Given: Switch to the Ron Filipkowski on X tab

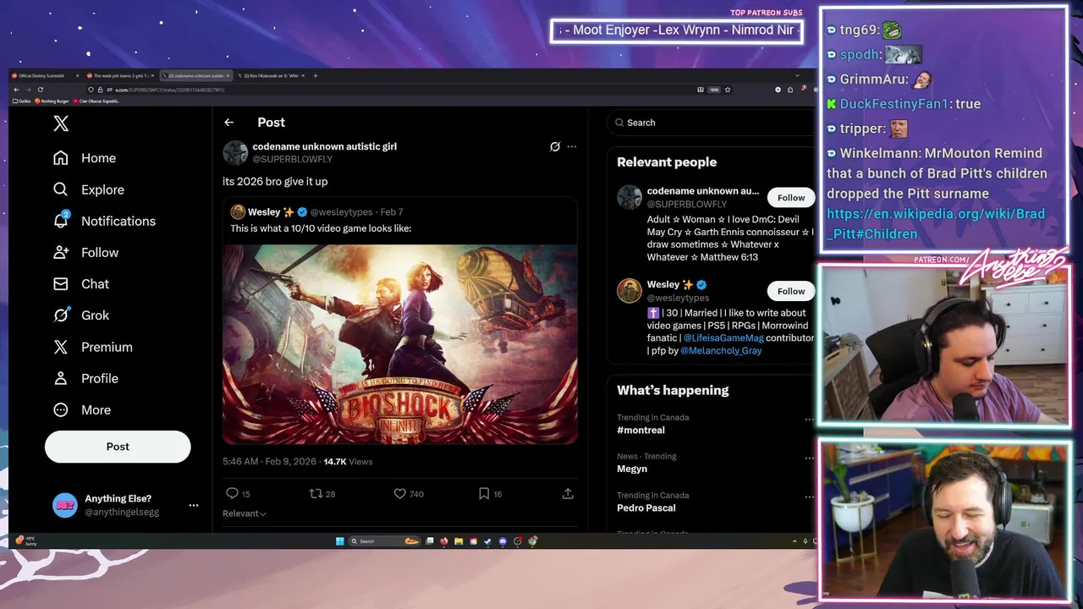Looking at the screenshot, I should pyautogui.click(x=270, y=75).
